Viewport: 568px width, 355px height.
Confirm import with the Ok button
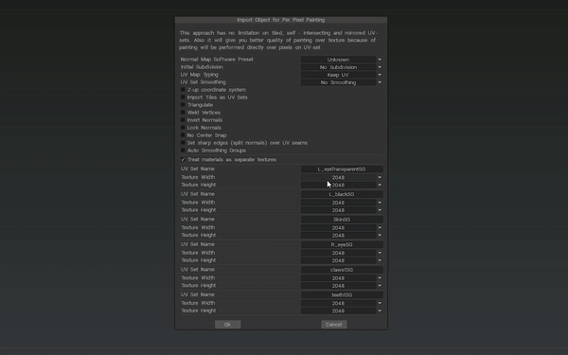[227, 325]
